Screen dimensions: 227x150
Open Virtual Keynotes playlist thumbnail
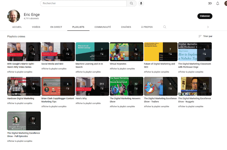pos(127,52)
